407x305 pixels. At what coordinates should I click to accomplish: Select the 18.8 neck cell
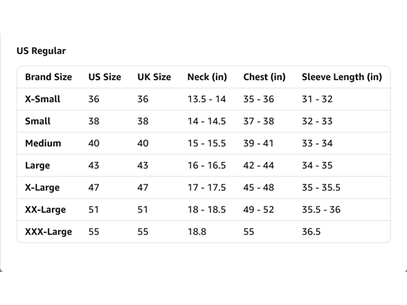point(197,232)
